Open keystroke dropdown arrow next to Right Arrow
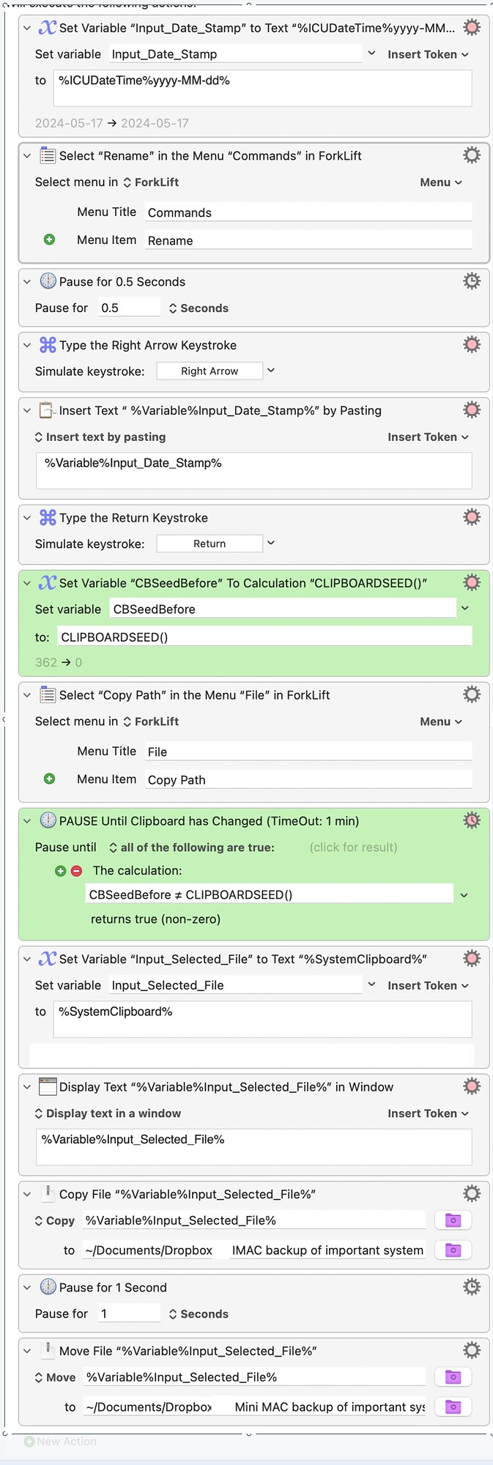Screen dimensions: 493x1465 click(x=271, y=371)
